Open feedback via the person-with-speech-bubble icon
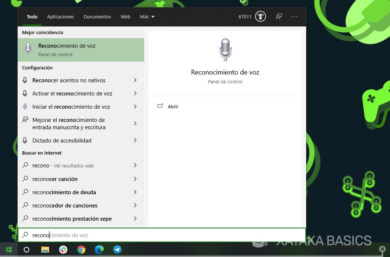Image resolution: width=390 pixels, height=257 pixels. click(x=279, y=16)
